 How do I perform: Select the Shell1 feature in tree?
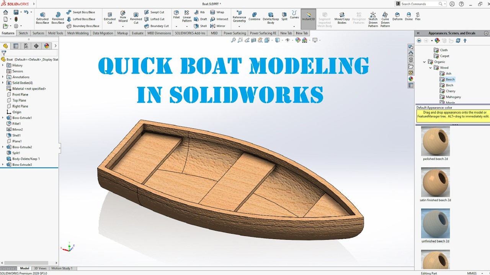click(14, 136)
